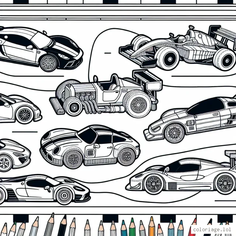Click the helmeted driver in the Formula car
The width and height of the screenshot is (236, 236).
182,39
